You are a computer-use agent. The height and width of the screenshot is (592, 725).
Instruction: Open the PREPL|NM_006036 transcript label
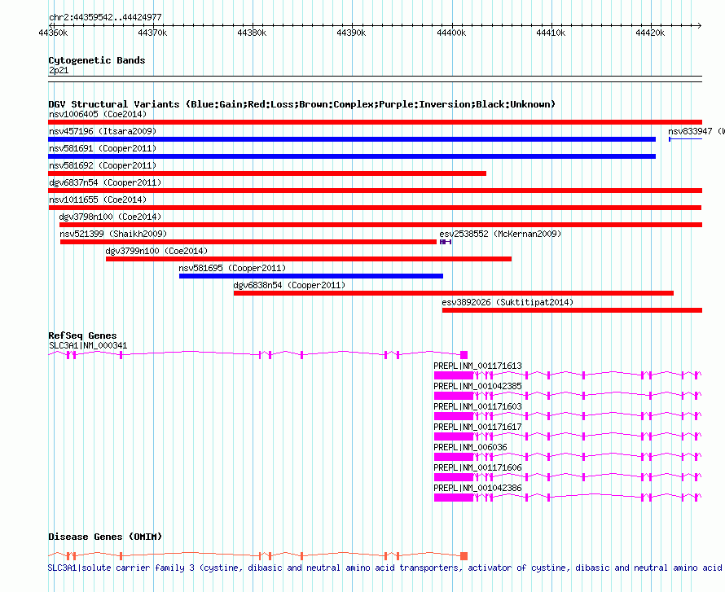tap(470, 447)
